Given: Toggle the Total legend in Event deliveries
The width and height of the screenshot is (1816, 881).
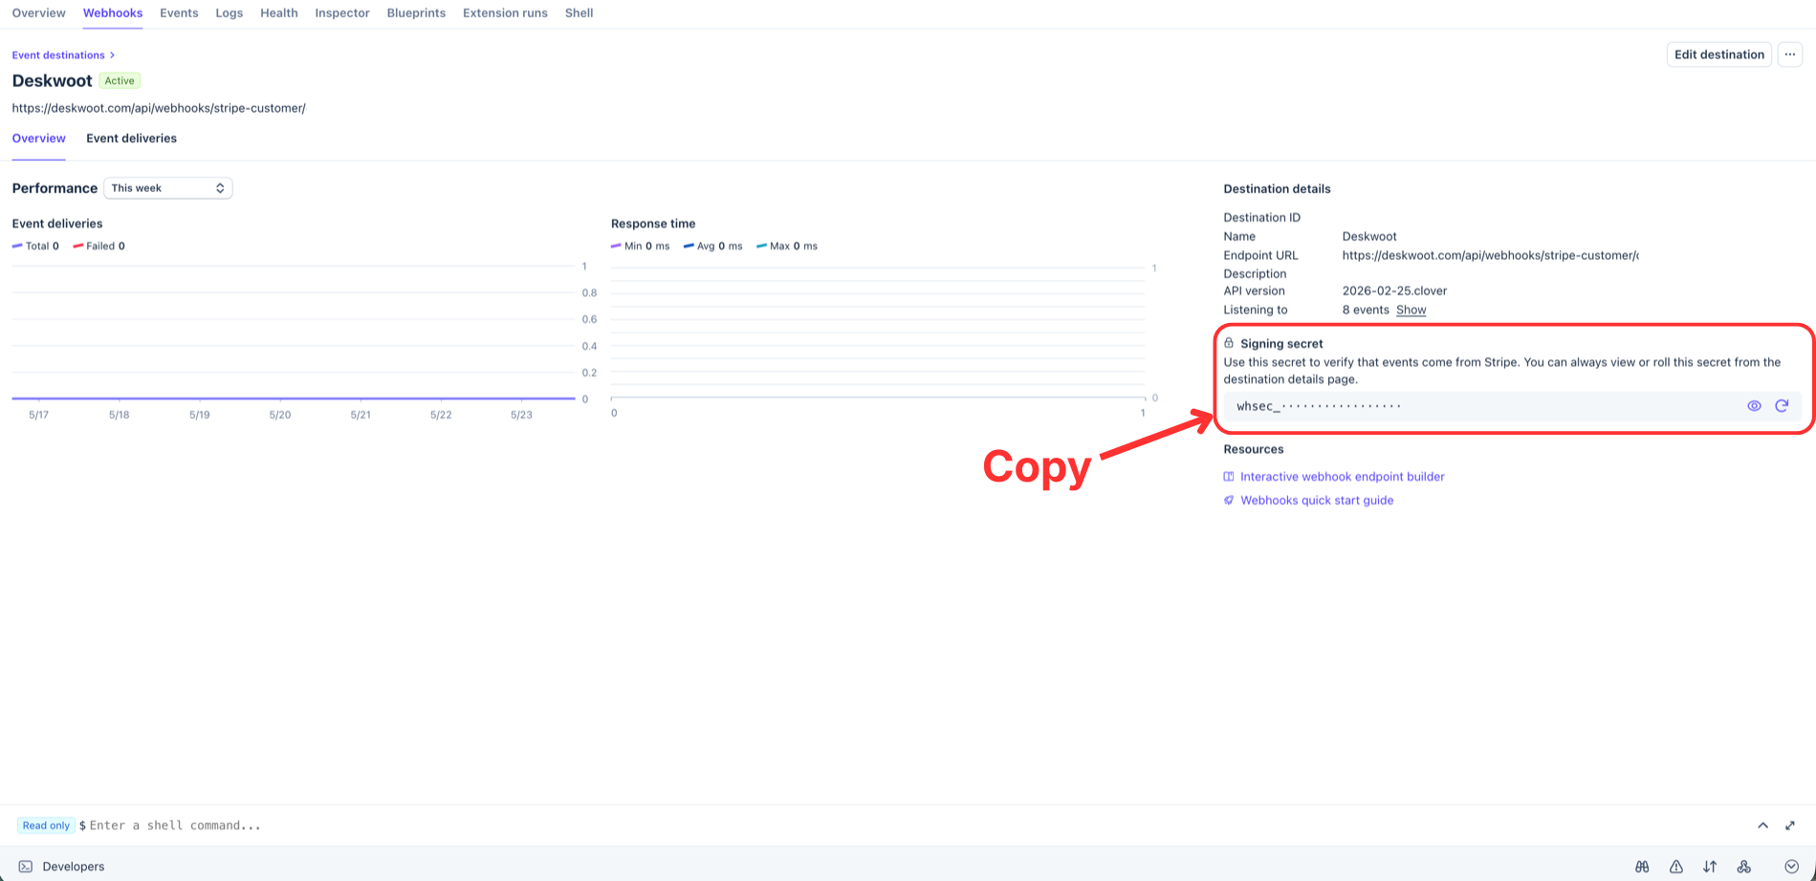Looking at the screenshot, I should (x=36, y=247).
